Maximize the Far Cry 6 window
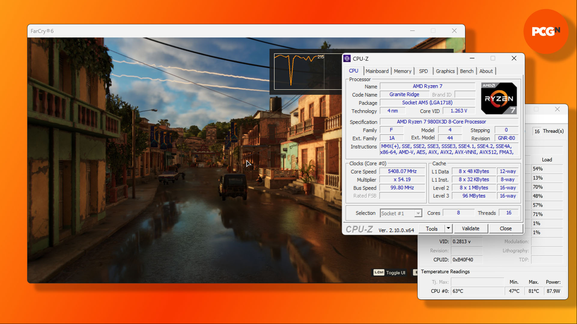The image size is (577, 324). (x=433, y=31)
